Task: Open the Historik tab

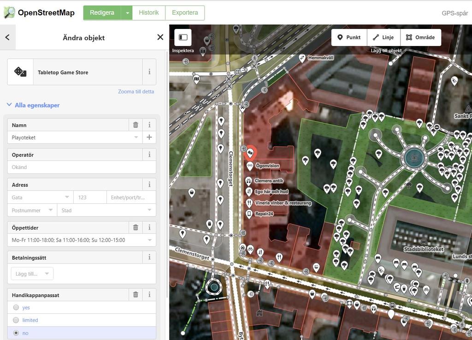Action: (149, 13)
